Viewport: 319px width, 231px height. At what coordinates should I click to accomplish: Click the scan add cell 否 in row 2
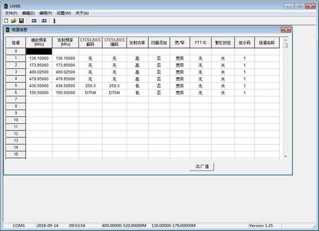tap(159, 65)
